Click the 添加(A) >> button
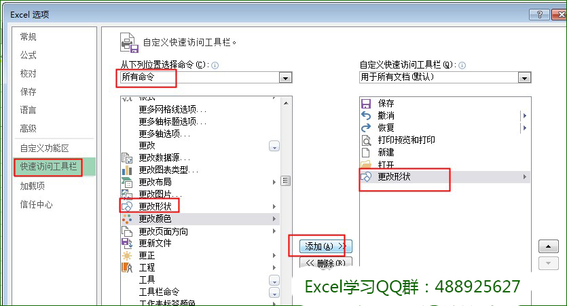The width and height of the screenshot is (567, 306). tap(325, 246)
